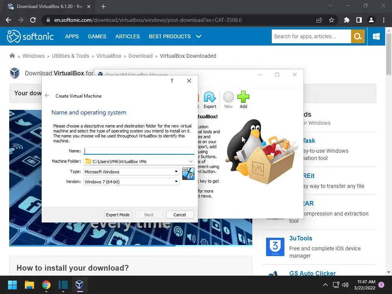Viewport: 392px width, 294px height.
Task: Open File Explorer from the taskbar
Action: 29,285
